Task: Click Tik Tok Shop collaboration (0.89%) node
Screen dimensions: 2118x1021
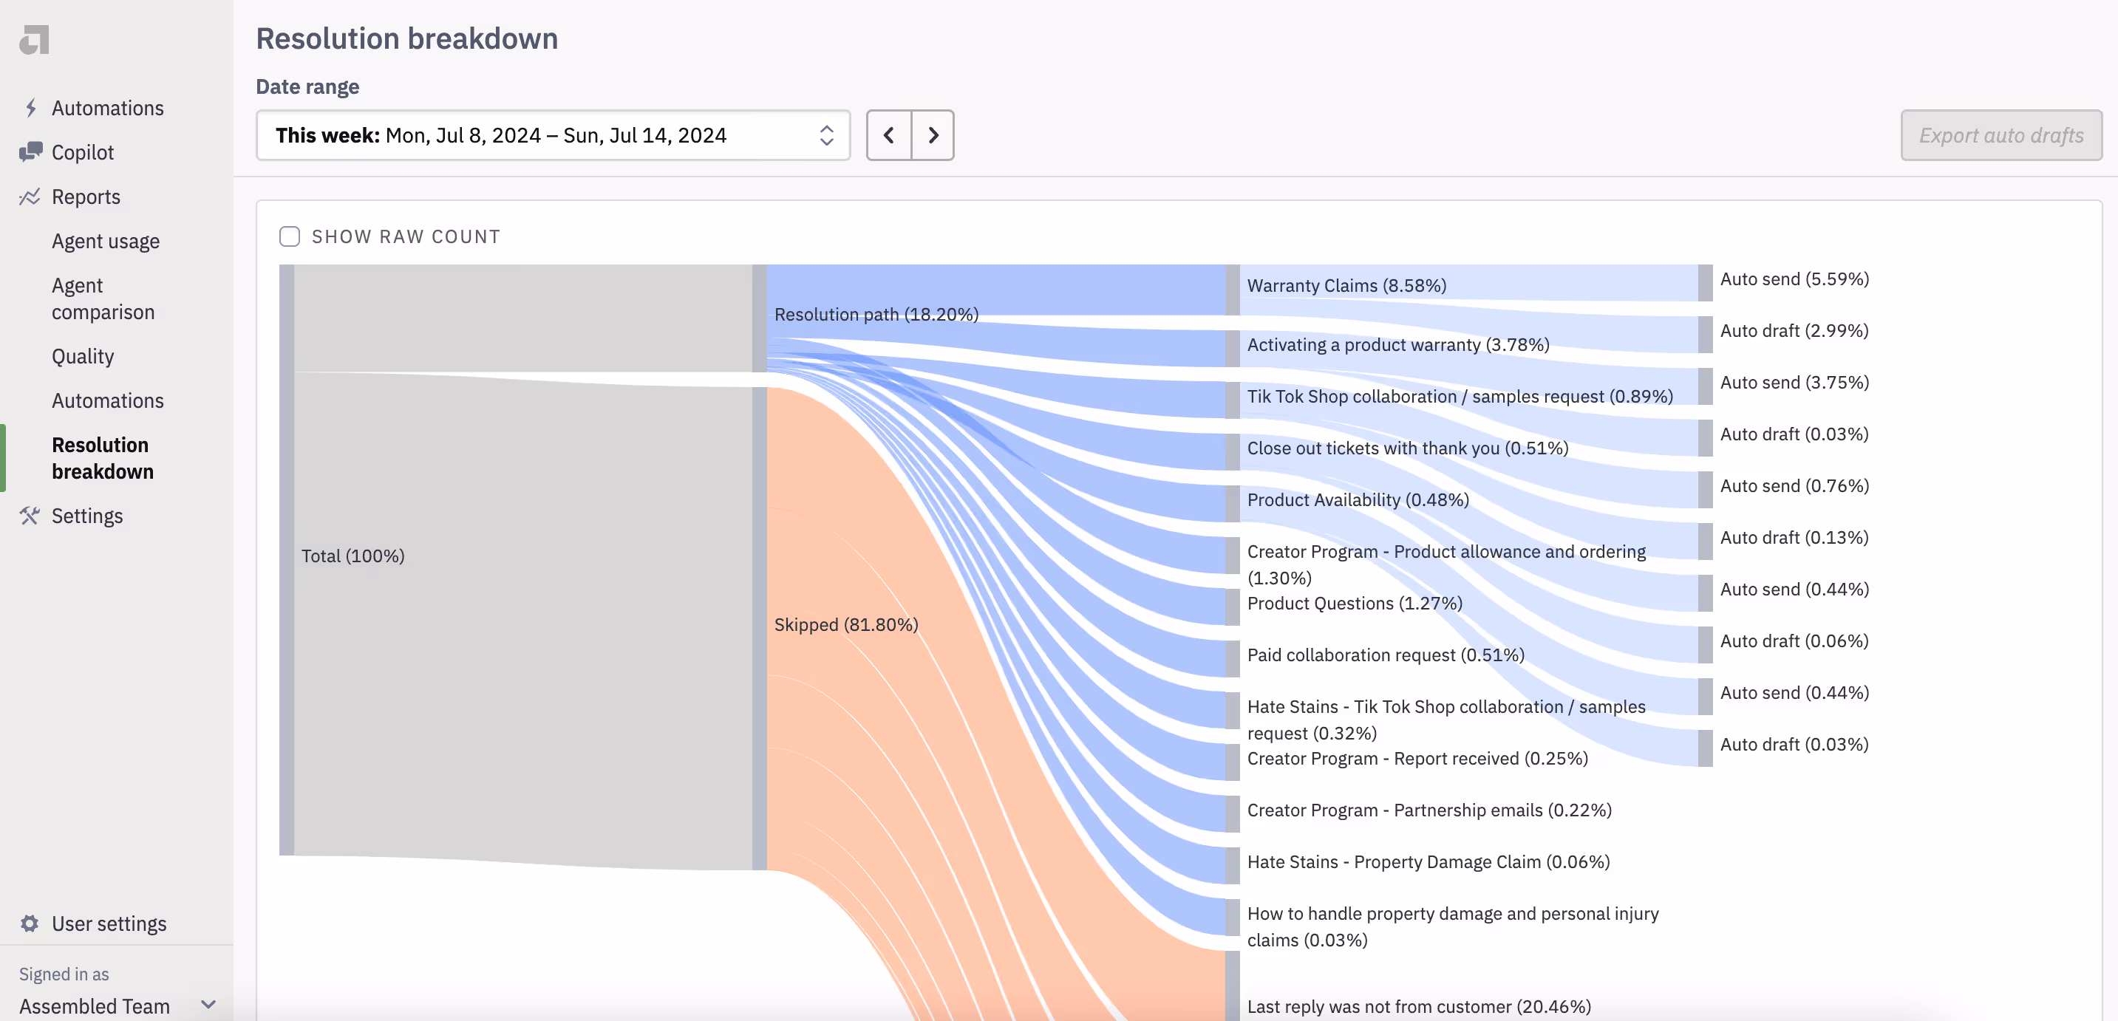Action: (1460, 396)
